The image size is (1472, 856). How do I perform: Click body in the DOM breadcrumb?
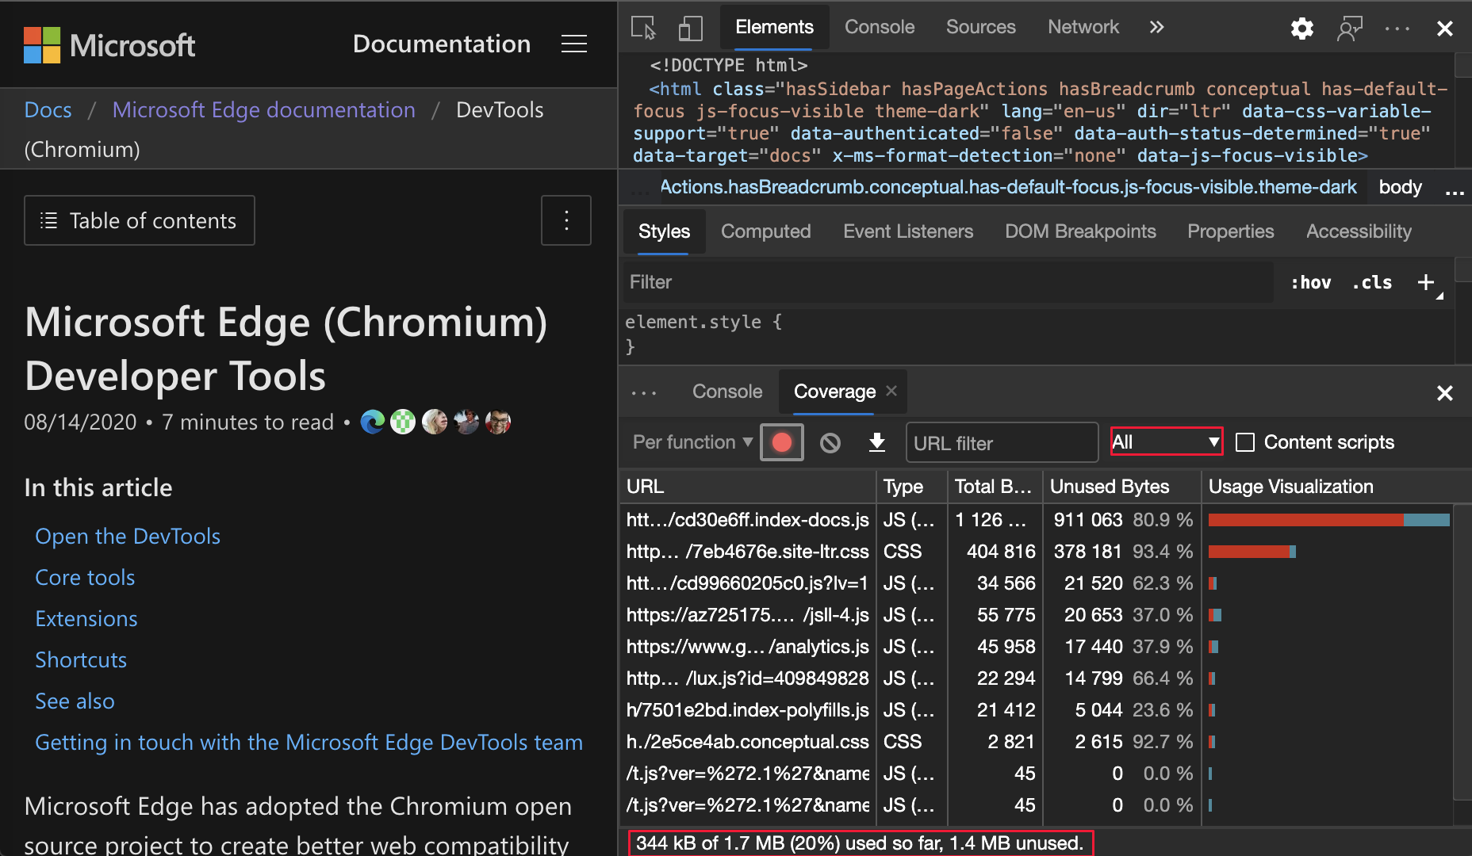point(1401,187)
